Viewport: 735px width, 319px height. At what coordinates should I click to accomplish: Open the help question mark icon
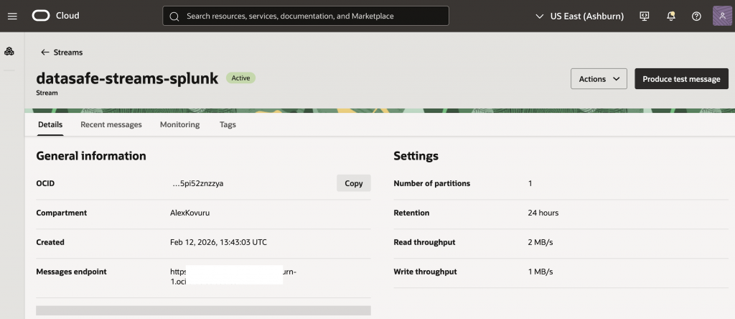pos(696,16)
